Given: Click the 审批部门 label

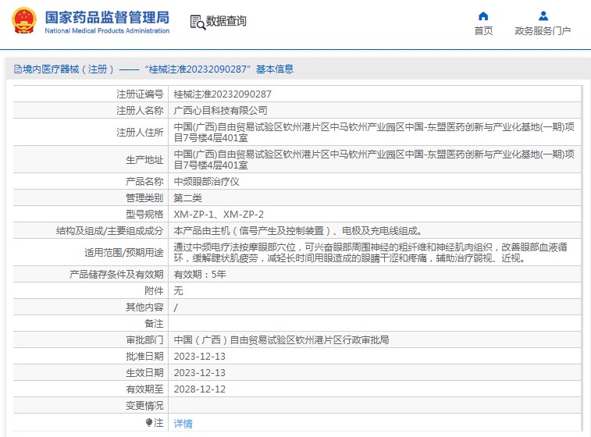Looking at the screenshot, I should click(x=144, y=339).
